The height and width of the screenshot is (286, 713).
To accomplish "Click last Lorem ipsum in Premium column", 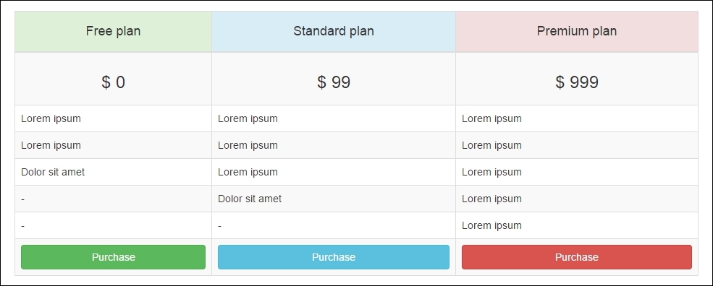I will tap(491, 225).
